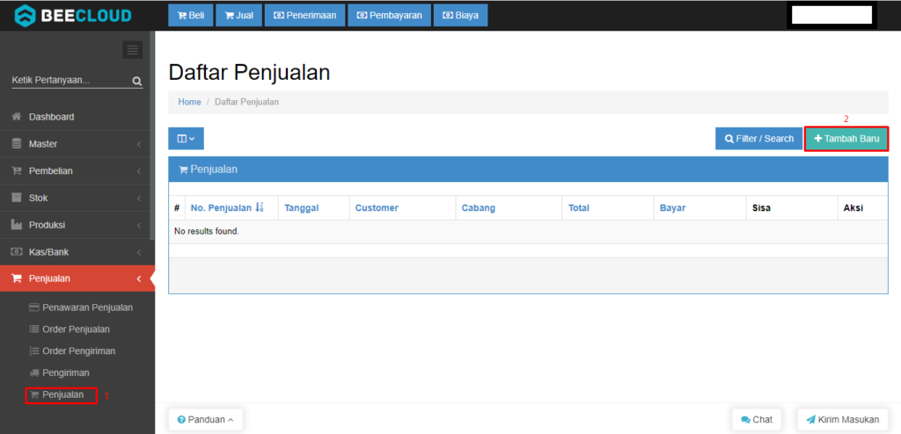This screenshot has height=434, width=901.
Task: Click the Produksi factory icon
Action: point(17,224)
